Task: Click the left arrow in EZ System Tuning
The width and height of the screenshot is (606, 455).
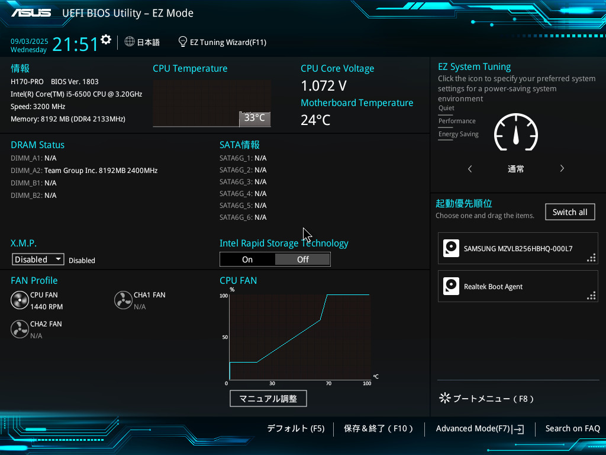Action: pyautogui.click(x=470, y=168)
